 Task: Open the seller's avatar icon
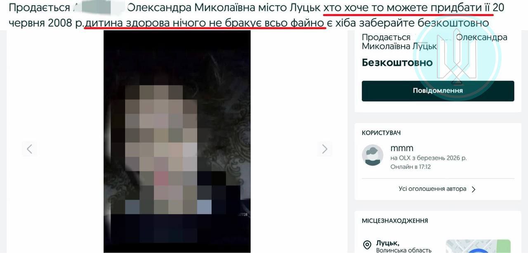click(372, 155)
